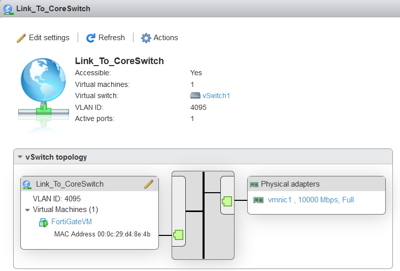Click the Actions gear icon

[x=146, y=38]
